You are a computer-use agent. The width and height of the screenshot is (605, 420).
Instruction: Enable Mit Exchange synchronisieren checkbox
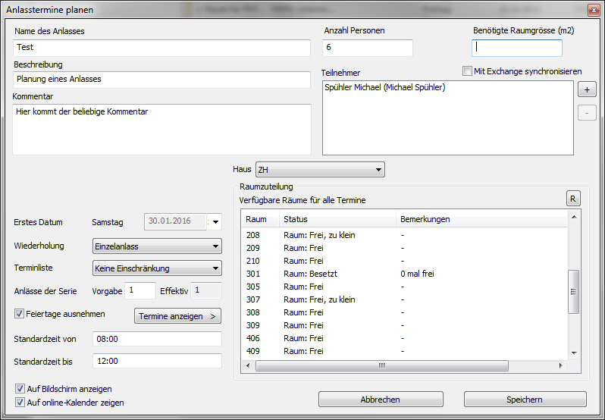pos(468,71)
